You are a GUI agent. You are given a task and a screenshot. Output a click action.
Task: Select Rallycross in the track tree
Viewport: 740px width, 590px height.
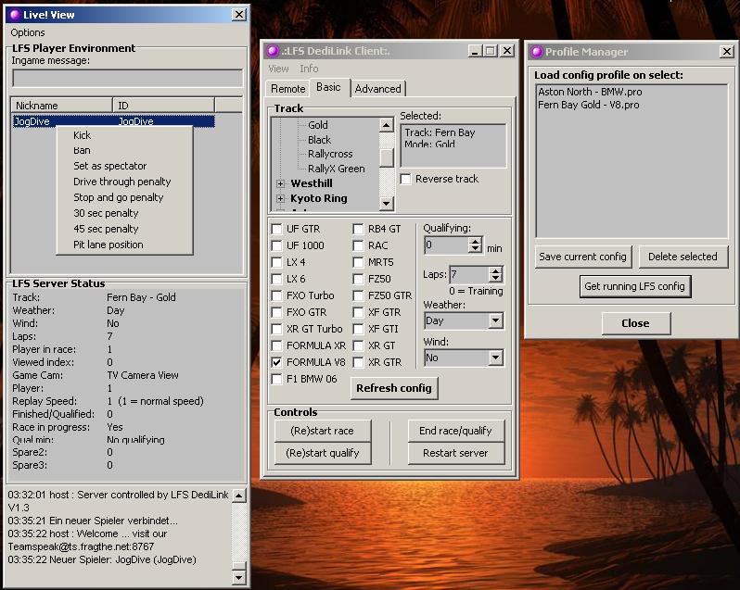pyautogui.click(x=330, y=154)
